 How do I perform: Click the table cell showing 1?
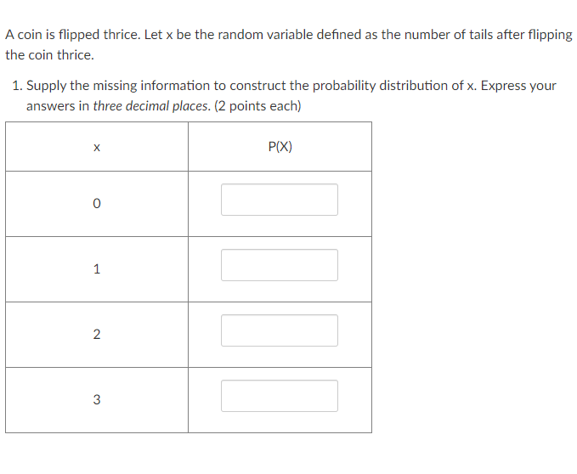click(x=97, y=269)
